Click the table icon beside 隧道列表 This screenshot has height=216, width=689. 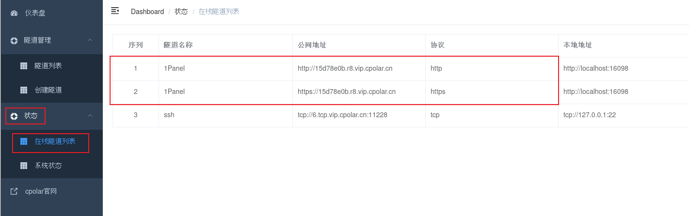pos(24,66)
